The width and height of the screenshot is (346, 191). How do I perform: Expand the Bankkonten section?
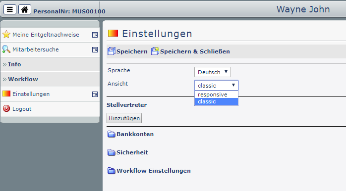coord(135,134)
